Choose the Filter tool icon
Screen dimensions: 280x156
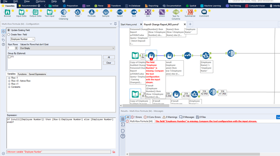click(77, 12)
